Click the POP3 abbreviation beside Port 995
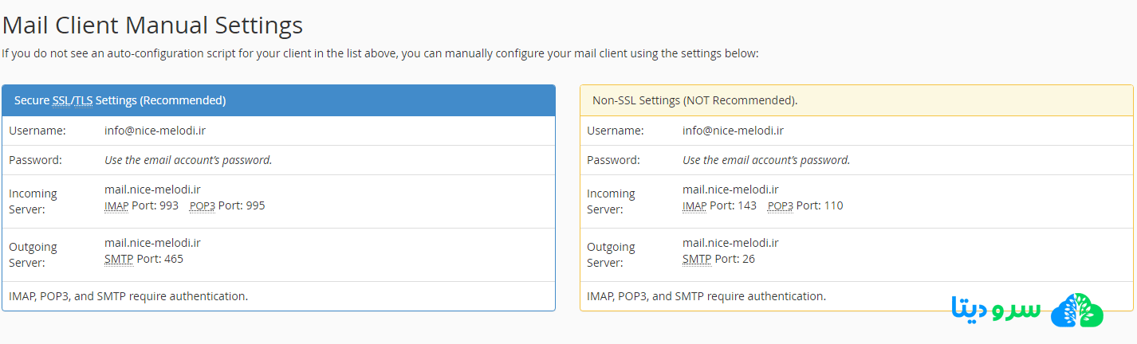 coord(203,205)
